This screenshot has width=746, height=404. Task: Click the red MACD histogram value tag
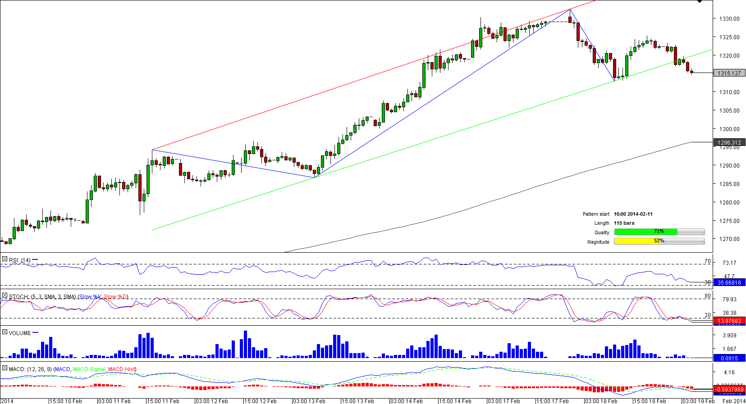pyautogui.click(x=729, y=390)
